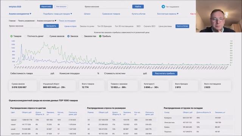Click the size 44 row
The image size is (242, 136).
(x=121, y=120)
